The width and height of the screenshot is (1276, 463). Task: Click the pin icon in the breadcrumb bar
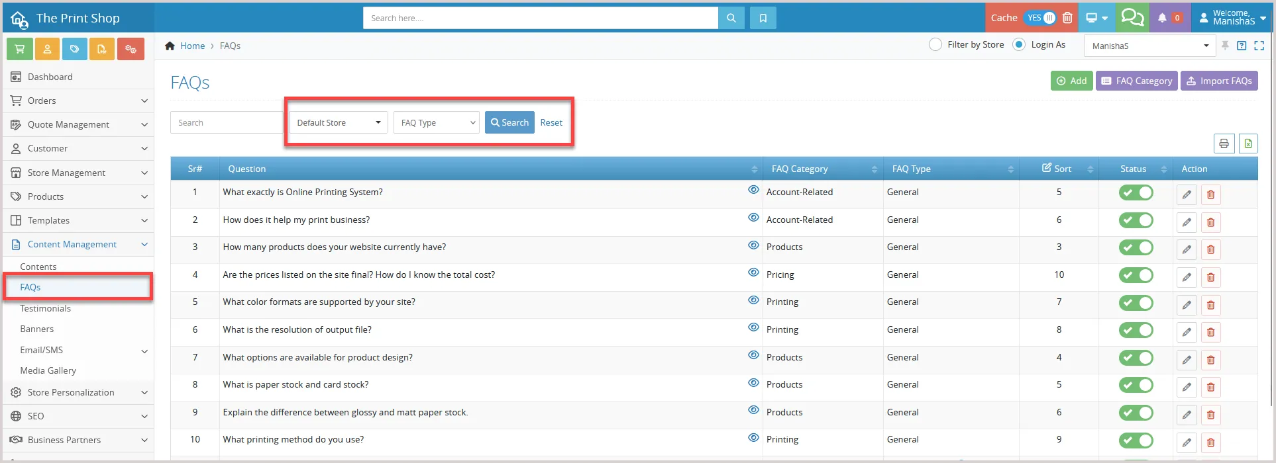1225,46
